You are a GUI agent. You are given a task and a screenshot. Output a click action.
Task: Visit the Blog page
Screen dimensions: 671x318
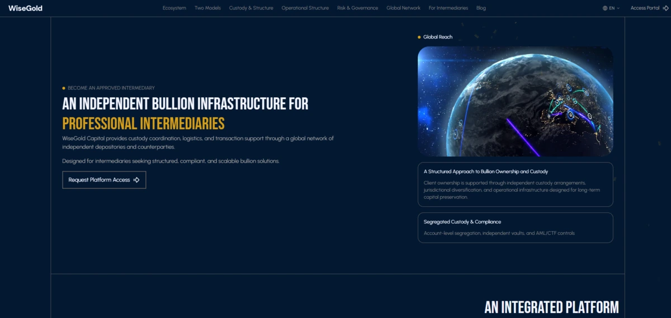point(481,8)
